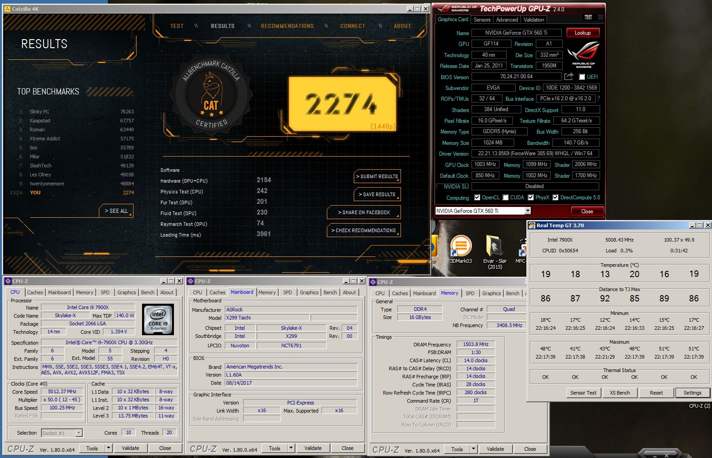Screen dimensions: 712x458
Task: Click the first CPU-Z window's title icon
Action: pyautogui.click(x=8, y=281)
